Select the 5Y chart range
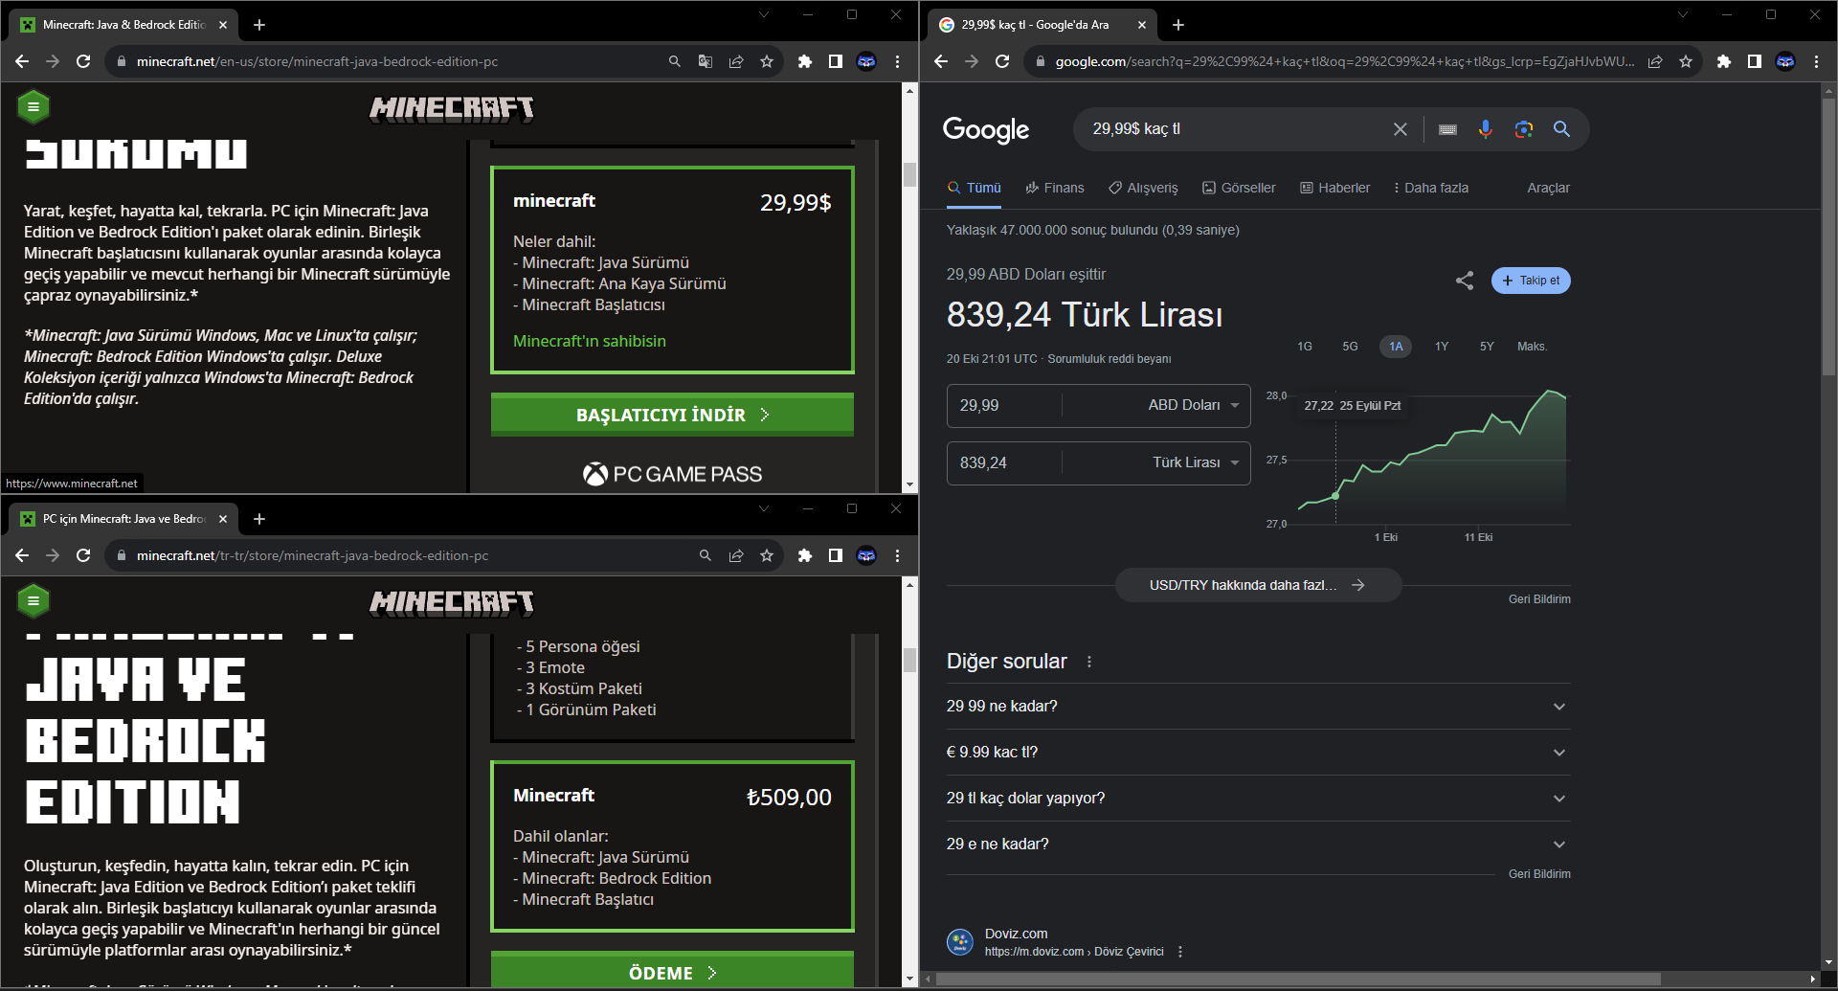The height and width of the screenshot is (991, 1838). pos(1487,347)
